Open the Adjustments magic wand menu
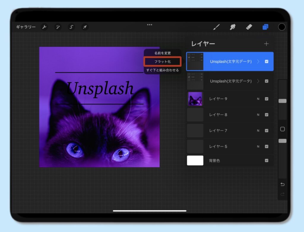This screenshot has width=304, height=232. (58, 27)
